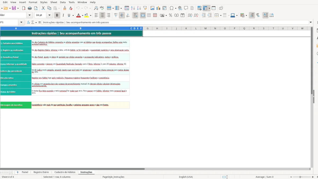Image resolution: width=318 pixels, height=179 pixels.
Task: Click the Cut scissors icon
Action: click(43, 8)
